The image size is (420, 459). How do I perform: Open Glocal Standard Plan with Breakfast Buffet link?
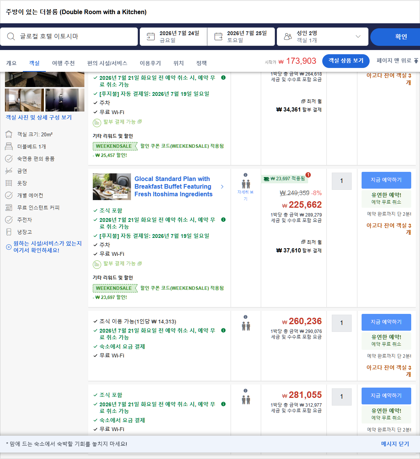pos(173,186)
